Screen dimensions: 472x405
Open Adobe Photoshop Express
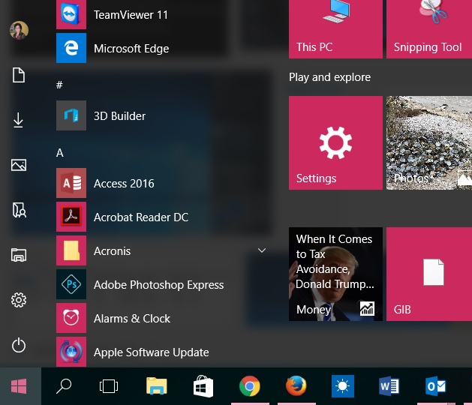tap(158, 285)
